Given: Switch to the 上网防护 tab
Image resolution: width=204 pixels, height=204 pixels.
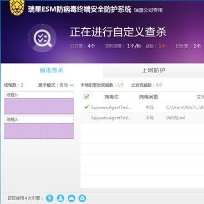Looking at the screenshot, I should pos(154,70).
